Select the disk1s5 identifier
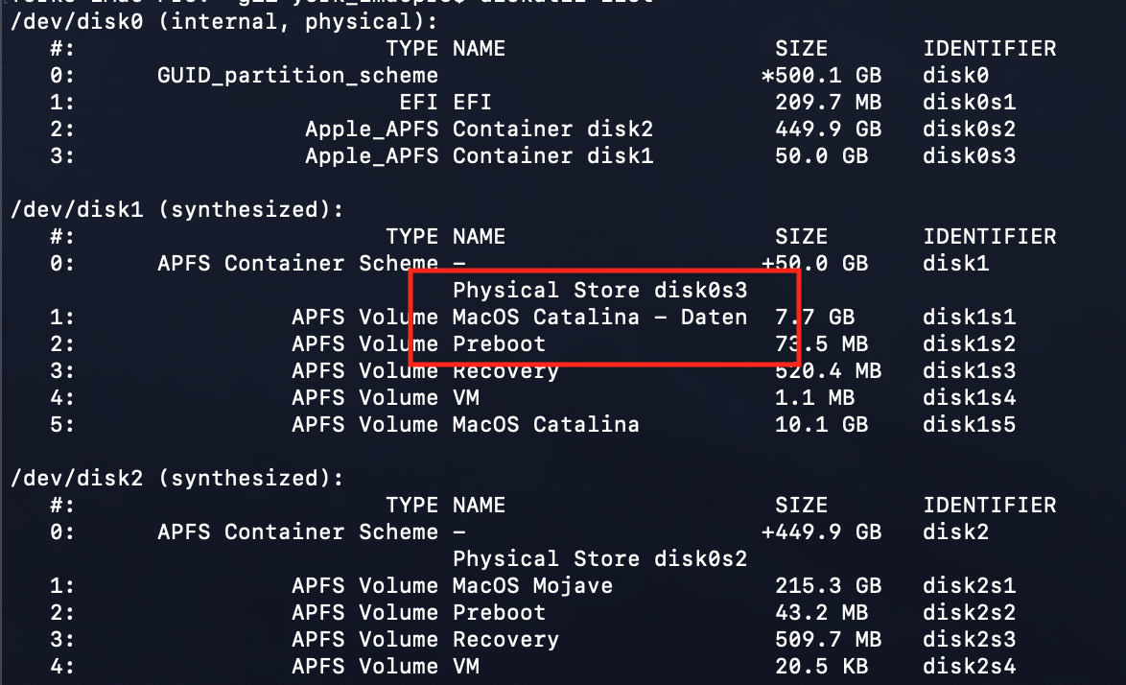This screenshot has width=1126, height=685. (969, 424)
